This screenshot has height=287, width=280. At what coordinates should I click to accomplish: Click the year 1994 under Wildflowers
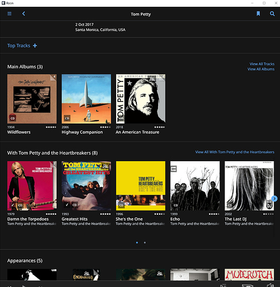coord(11,127)
